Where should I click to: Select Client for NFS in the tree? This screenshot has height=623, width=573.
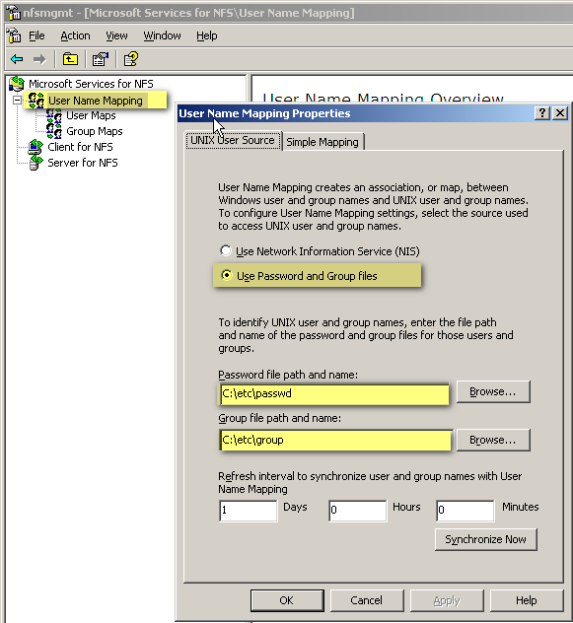coord(80,147)
